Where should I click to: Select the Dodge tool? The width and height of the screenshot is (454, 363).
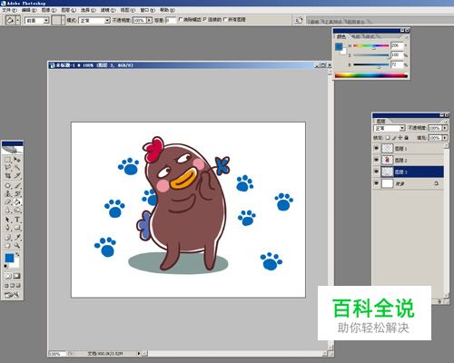(17, 210)
